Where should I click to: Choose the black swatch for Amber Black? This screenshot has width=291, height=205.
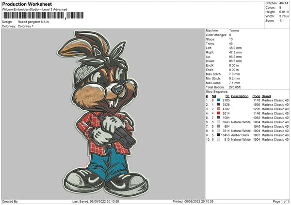(218, 135)
